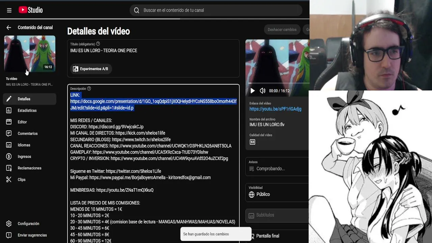Click the Reclamaciones copyright icon
Viewport: 432px width, 243px height.
[x=9, y=168]
